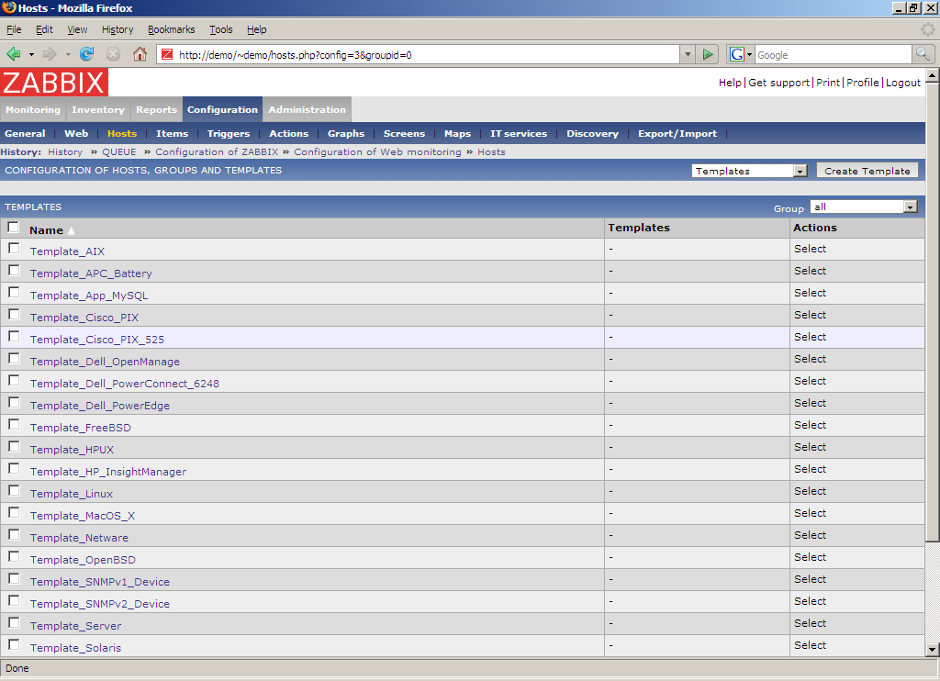The width and height of the screenshot is (940, 681).
Task: Check the Template_Solaris checkbox
Action: 14,645
